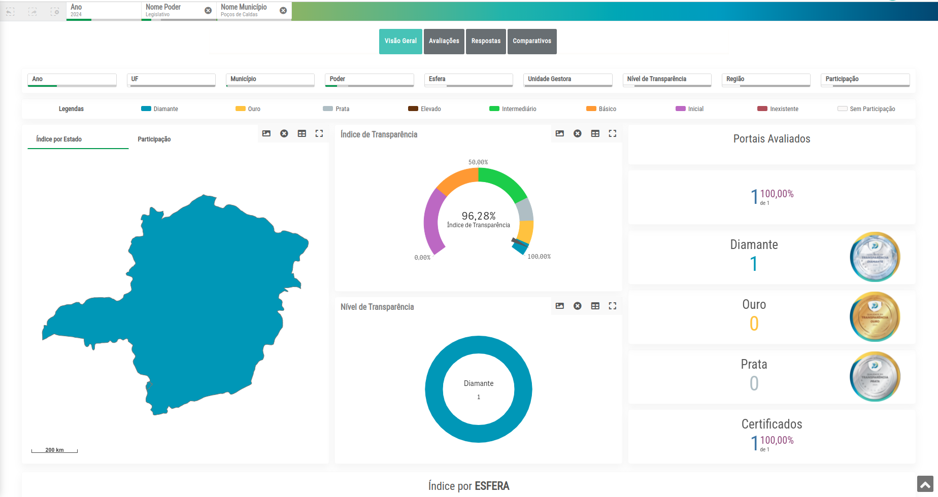938x497 pixels.
Task: Clear selections in Nível de Transparência chart
Action: pyautogui.click(x=578, y=306)
